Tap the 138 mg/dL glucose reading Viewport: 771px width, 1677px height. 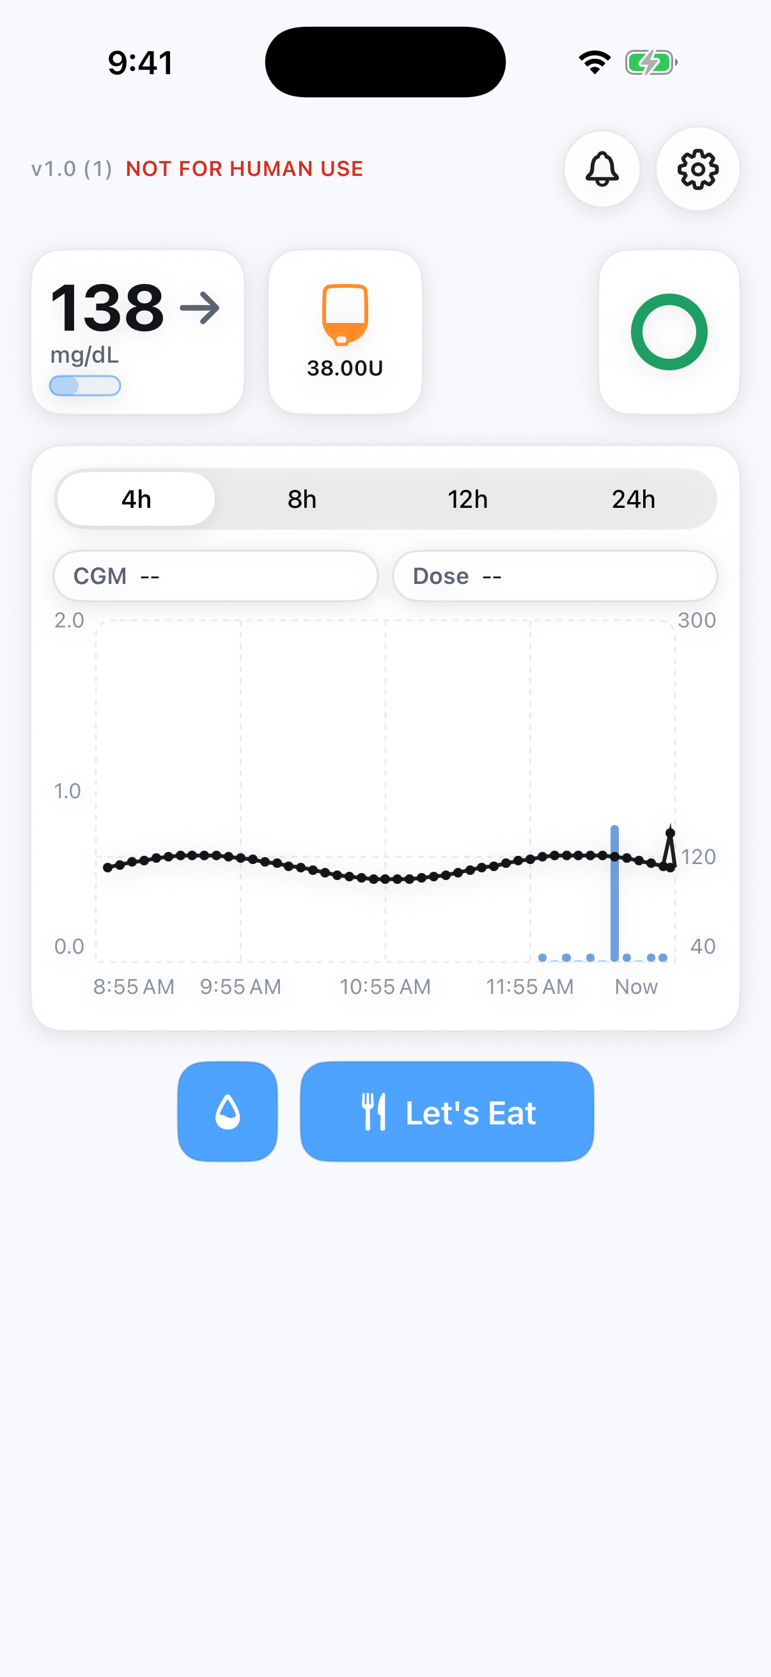(x=108, y=308)
